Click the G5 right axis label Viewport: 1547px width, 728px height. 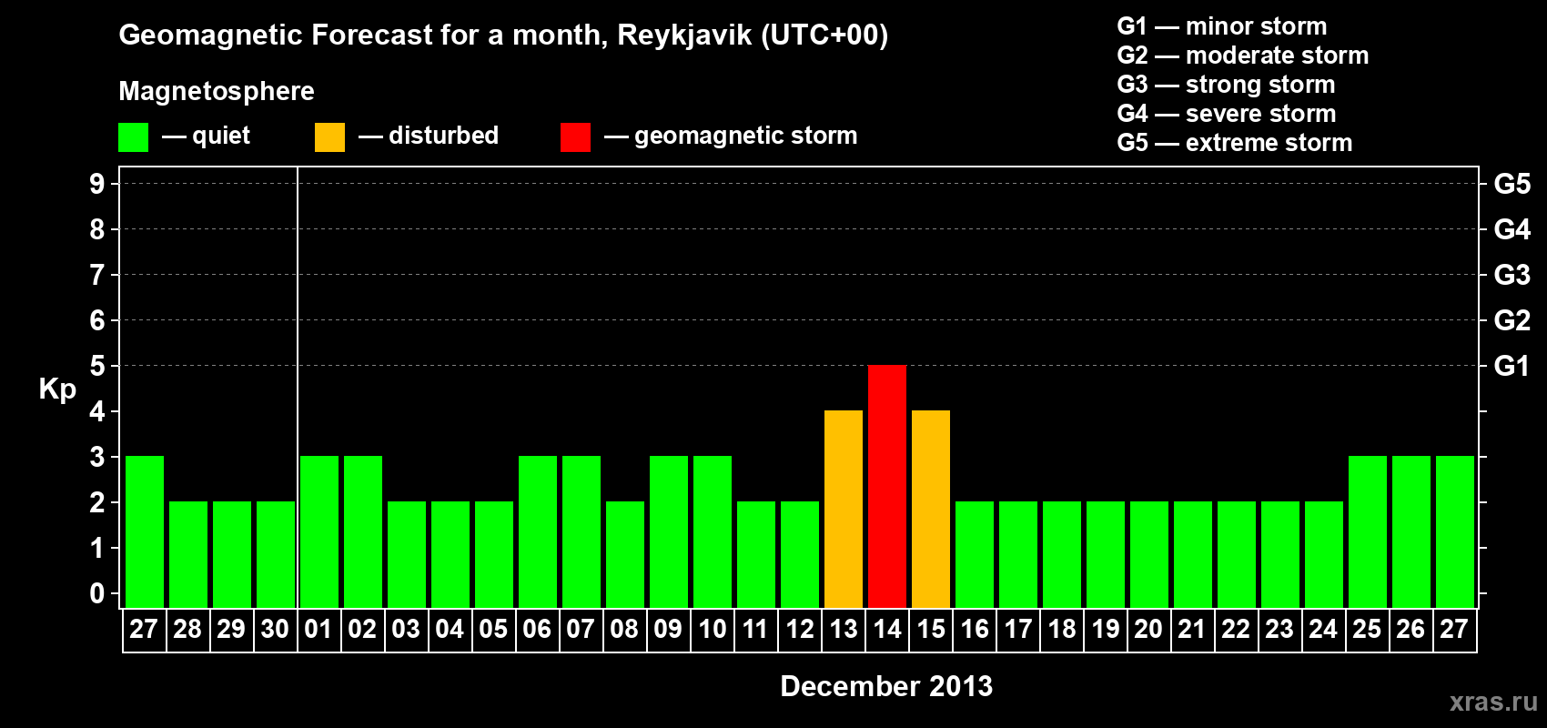pos(1512,184)
